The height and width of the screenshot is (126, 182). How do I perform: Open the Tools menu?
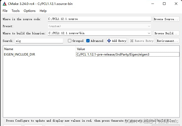pos(15,11)
